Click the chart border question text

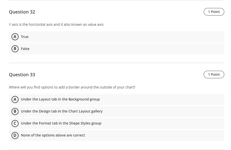pyautogui.click(x=72, y=87)
